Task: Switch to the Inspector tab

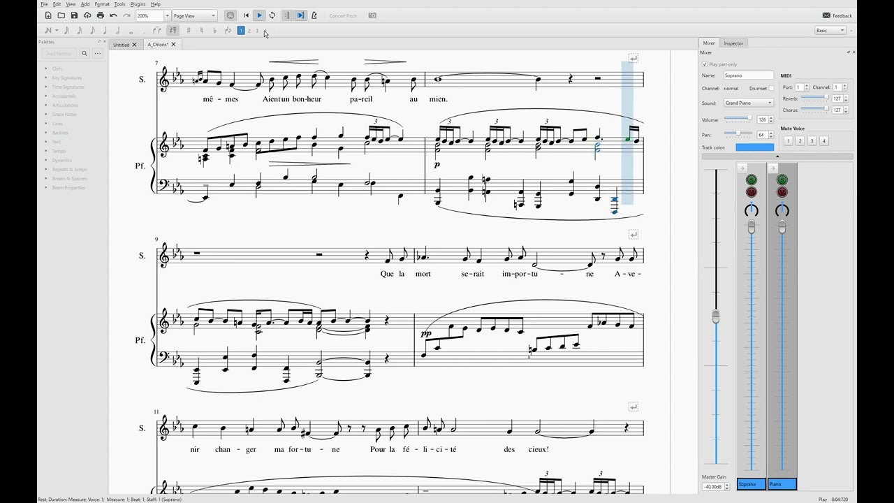Action: 733,43
